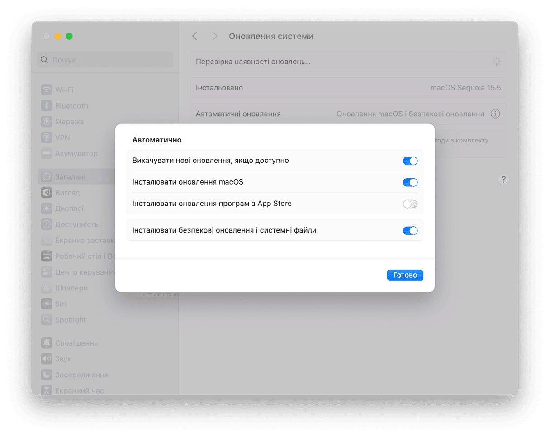This screenshot has height=437, width=550.
Task: Click the Автоматично heading in dialog
Action: coord(157,140)
